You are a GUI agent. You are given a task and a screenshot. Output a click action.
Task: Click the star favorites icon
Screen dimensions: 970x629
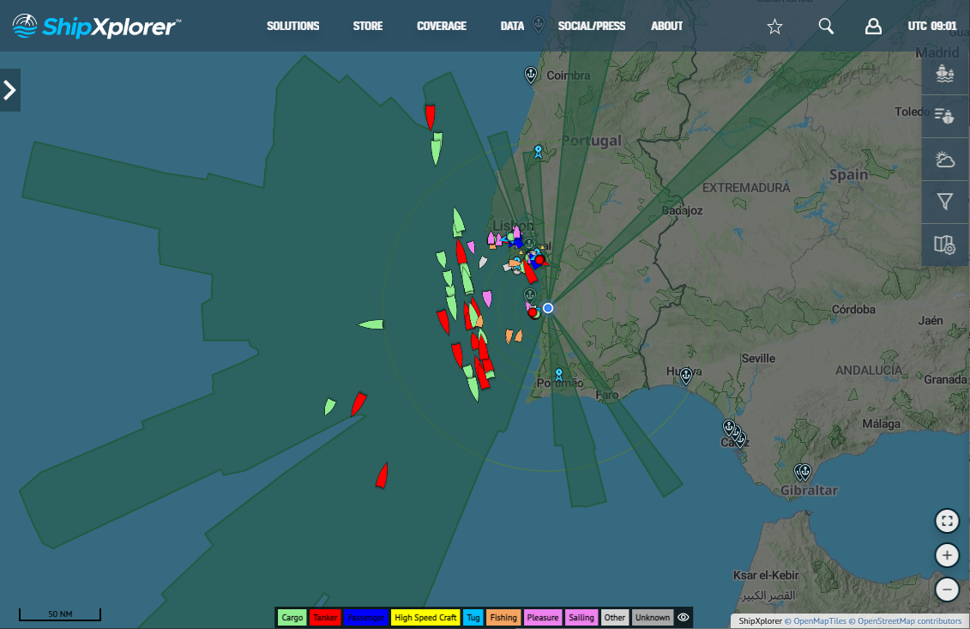[x=774, y=27]
